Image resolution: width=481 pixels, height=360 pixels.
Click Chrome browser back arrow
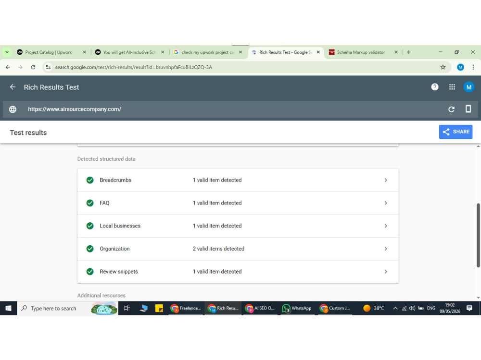click(x=8, y=67)
